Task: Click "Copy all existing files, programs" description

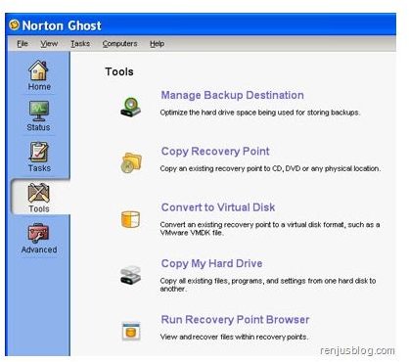Action: (268, 285)
